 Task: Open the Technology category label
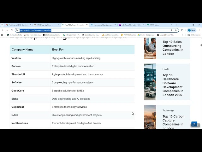point(168,111)
